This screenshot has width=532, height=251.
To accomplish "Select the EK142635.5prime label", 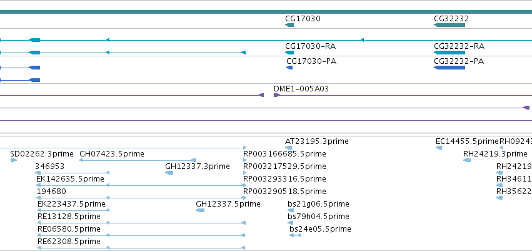I will [70, 179].
